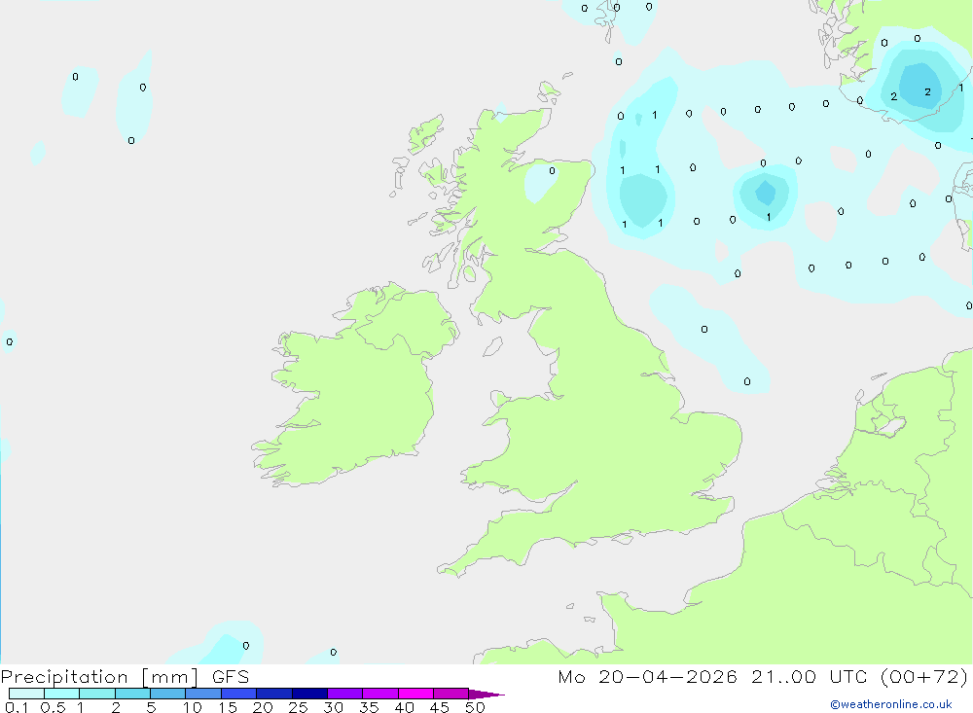Click the '0' precipitation value over northeast Scotland
This screenshot has width=973, height=713.
click(x=552, y=170)
